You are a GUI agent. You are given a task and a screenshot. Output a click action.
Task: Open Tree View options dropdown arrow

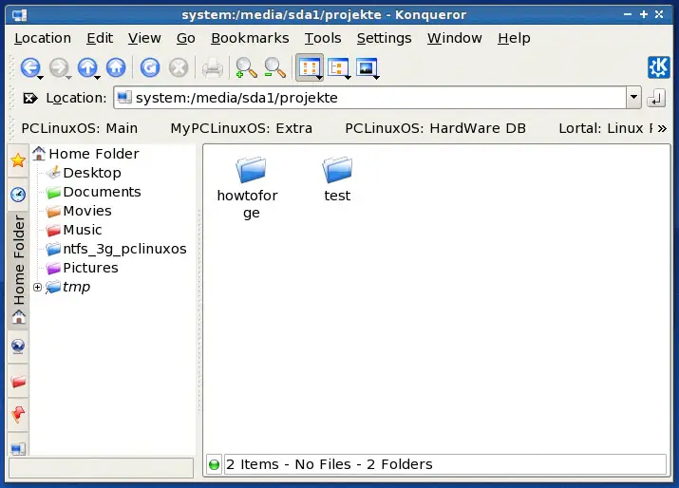pos(348,78)
